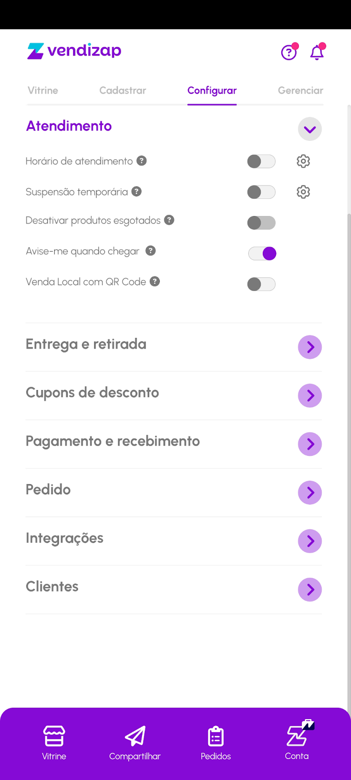The width and height of the screenshot is (351, 780).
Task: Enable Venda Local com QR Code toggle
Action: [x=261, y=284]
